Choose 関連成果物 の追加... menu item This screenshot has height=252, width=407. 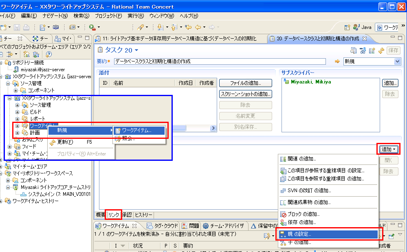(x=328, y=202)
